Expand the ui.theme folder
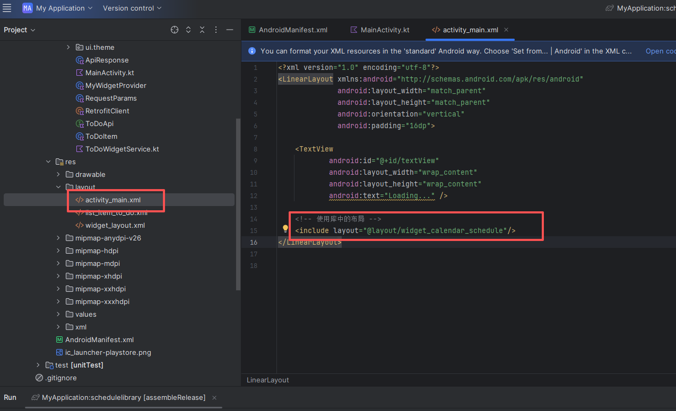 pos(68,47)
